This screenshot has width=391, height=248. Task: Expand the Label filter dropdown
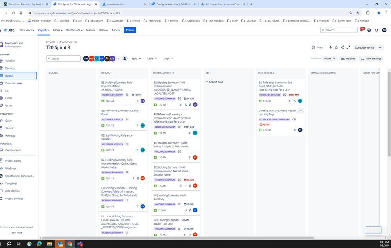pos(152,59)
